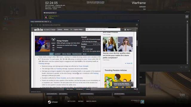The width and height of the screenshot is (191, 107).
Task: Close the chat tab in chat window
Action: tap(56, 13)
